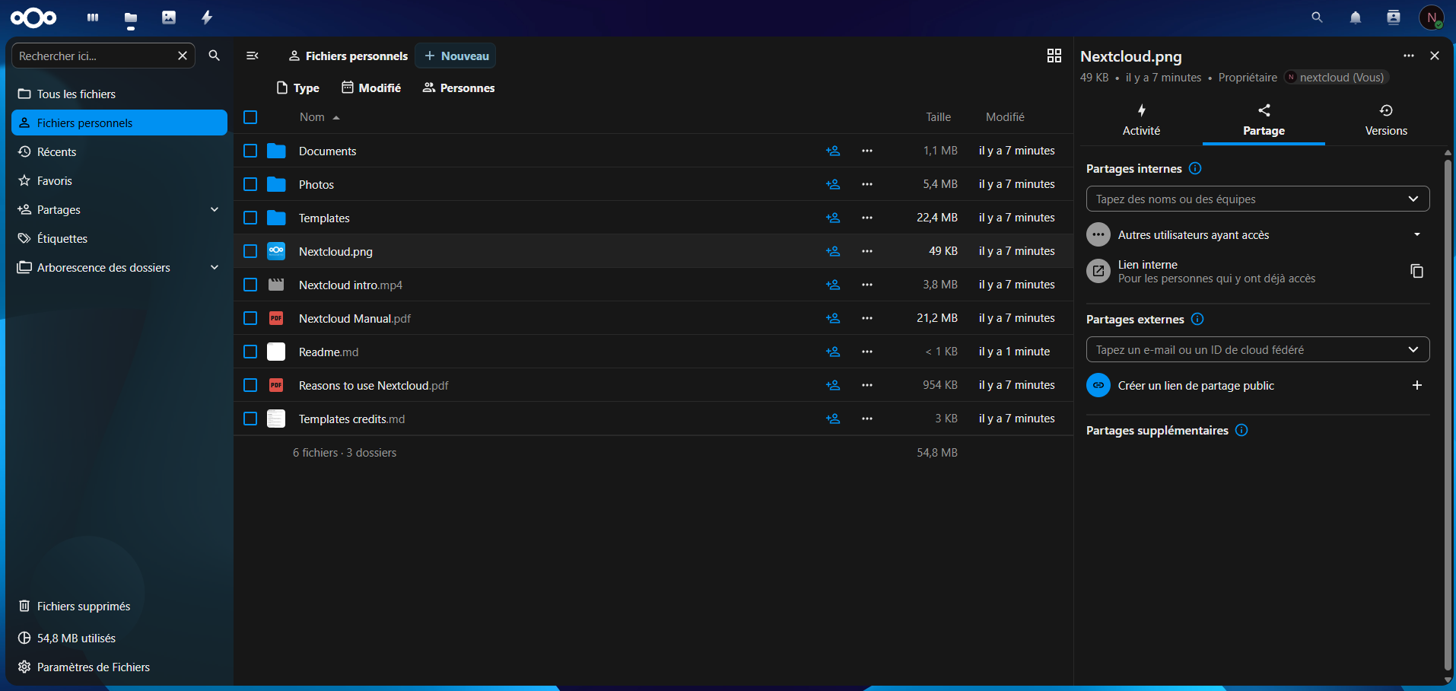Viewport: 1456px width, 691px height.
Task: Click the notifications bell icon
Action: tap(1355, 18)
